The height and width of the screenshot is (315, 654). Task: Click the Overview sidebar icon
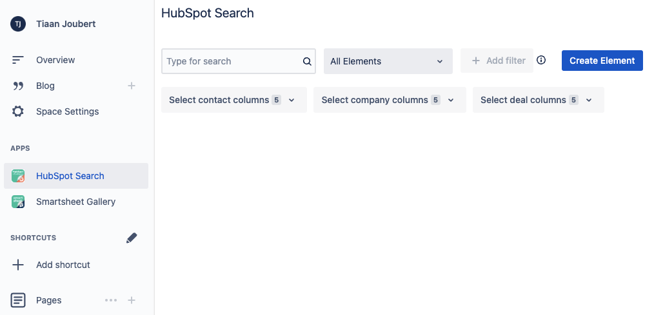pyautogui.click(x=18, y=60)
